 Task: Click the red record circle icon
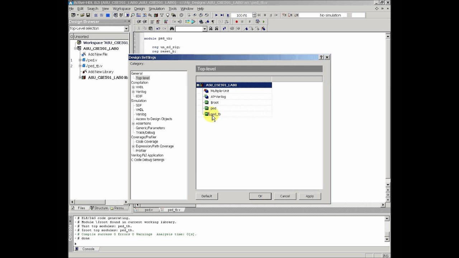[x=236, y=21]
